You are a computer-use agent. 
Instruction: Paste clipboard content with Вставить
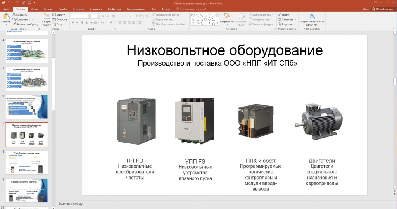[x=6, y=19]
